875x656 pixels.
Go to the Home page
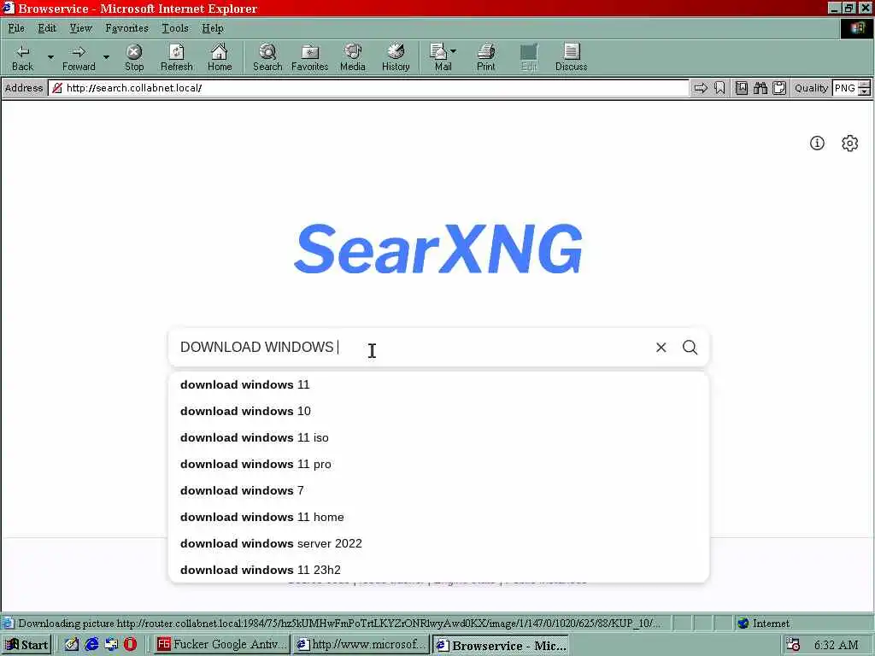(220, 58)
